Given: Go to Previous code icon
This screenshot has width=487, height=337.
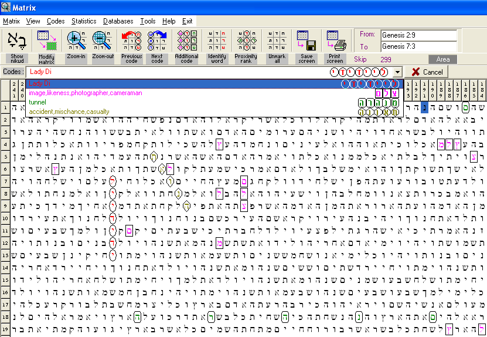Looking at the screenshot, I should [x=131, y=41].
